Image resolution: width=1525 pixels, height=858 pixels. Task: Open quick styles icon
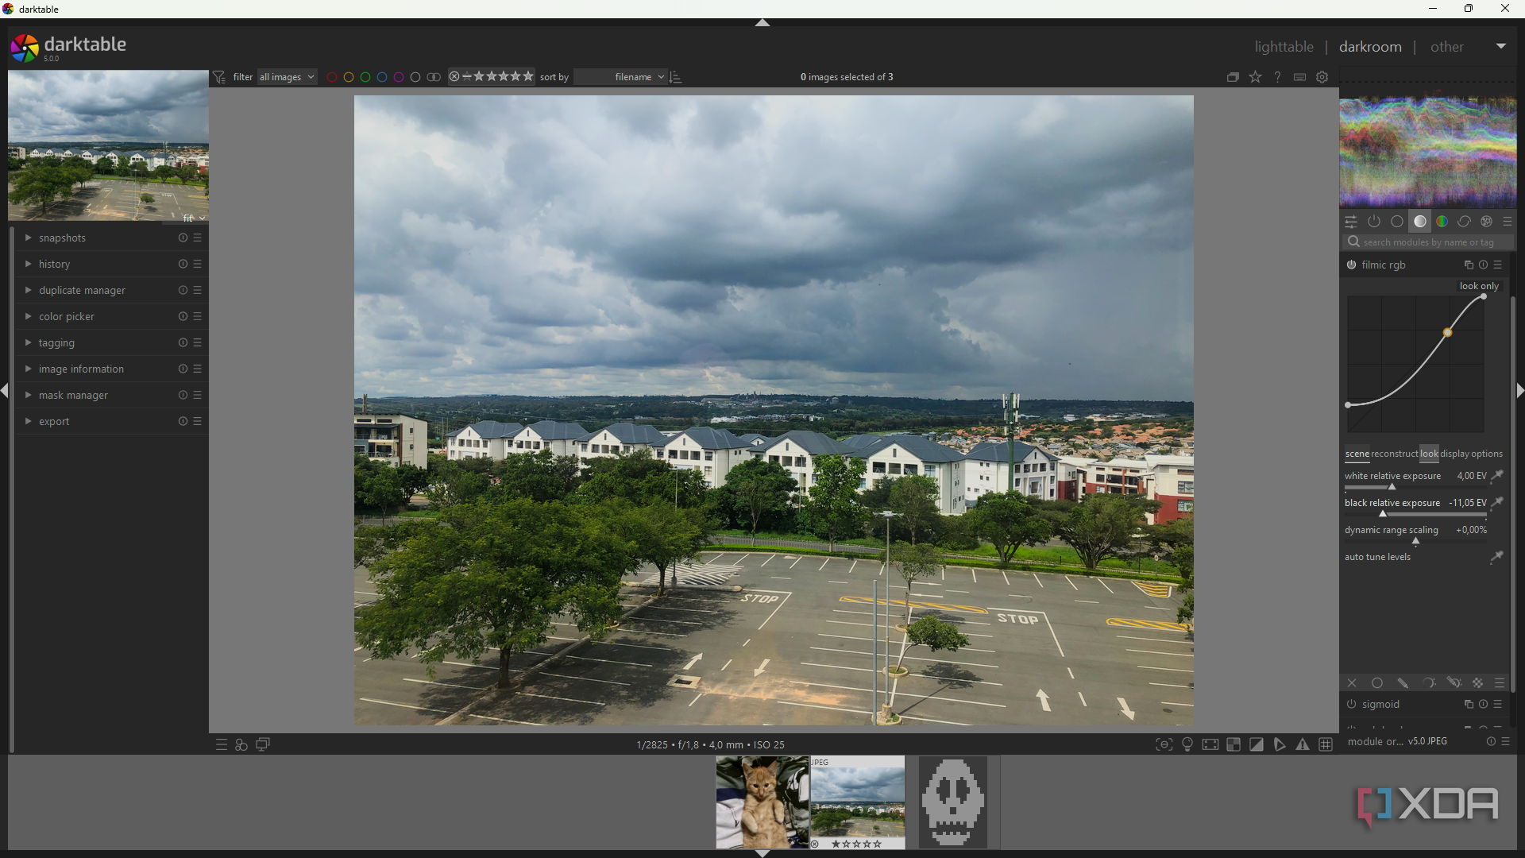[x=241, y=744]
